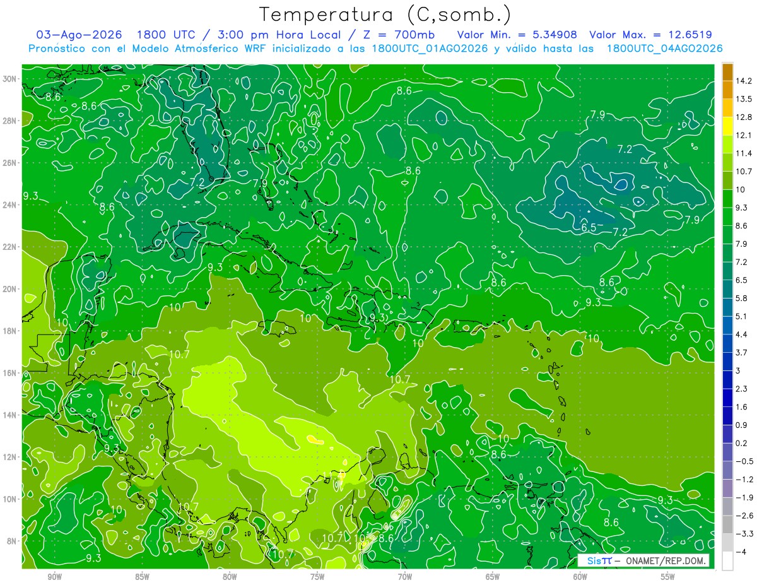757x585 pixels.
Task: Click the '60W' longitude tick label
Action: click(x=580, y=577)
